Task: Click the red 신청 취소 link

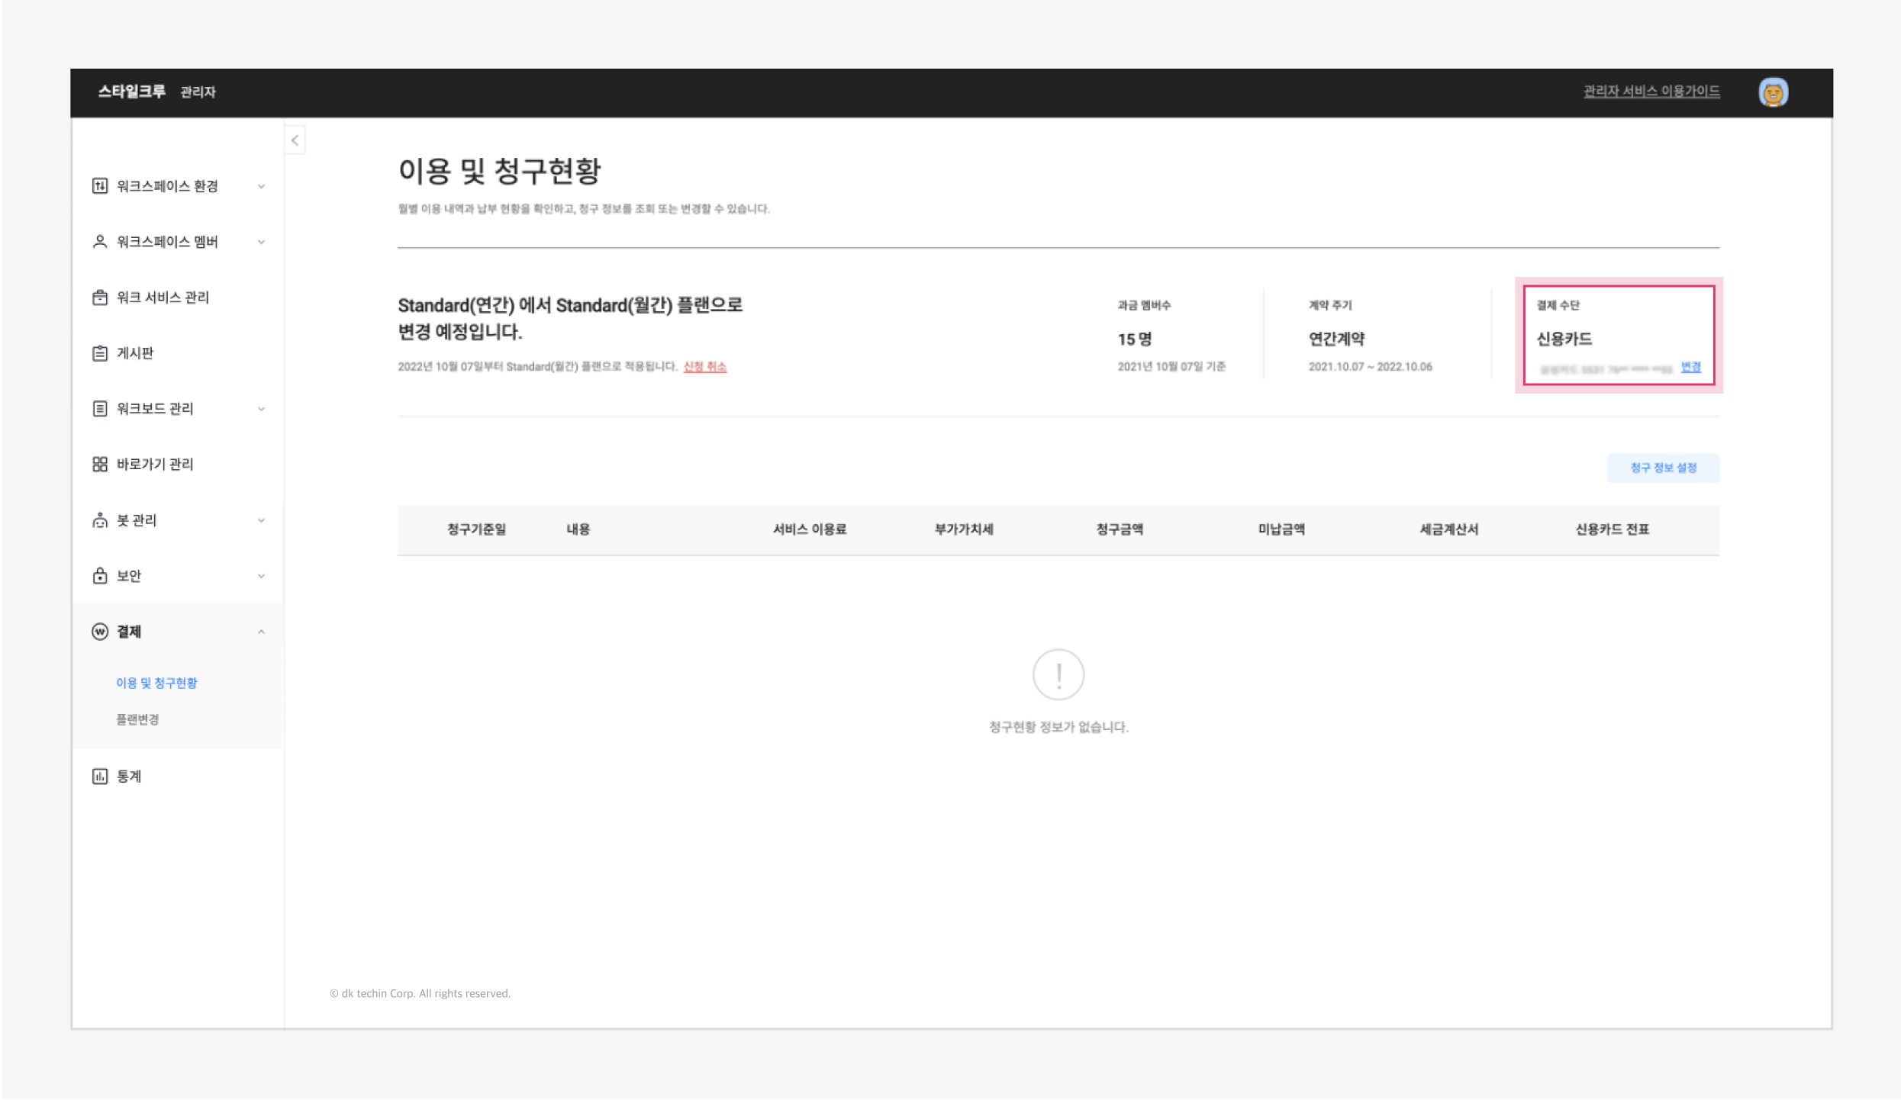Action: (704, 367)
